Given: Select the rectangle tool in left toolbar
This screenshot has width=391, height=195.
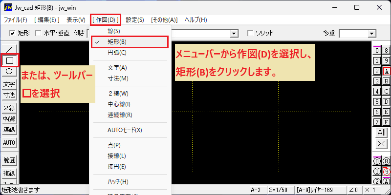Looking at the screenshot, I should [9, 60].
